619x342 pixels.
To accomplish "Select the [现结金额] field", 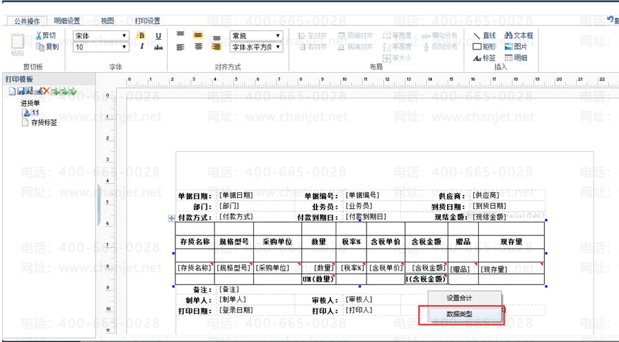I will point(489,217).
